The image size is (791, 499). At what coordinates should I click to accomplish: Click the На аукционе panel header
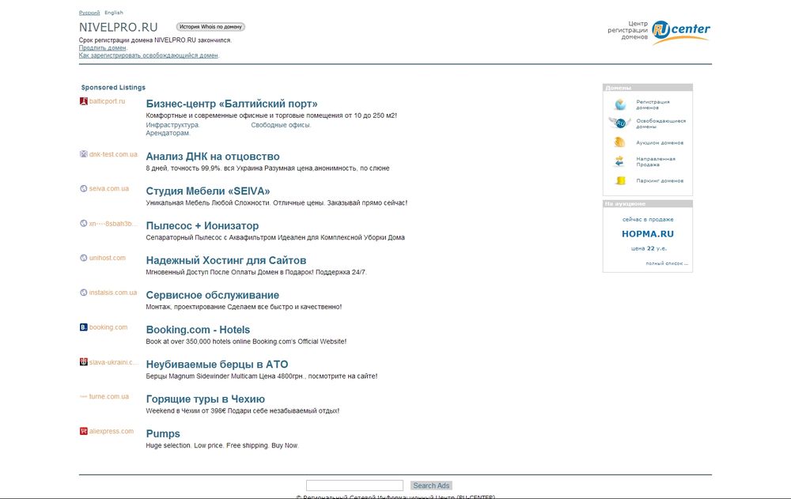tap(648, 204)
